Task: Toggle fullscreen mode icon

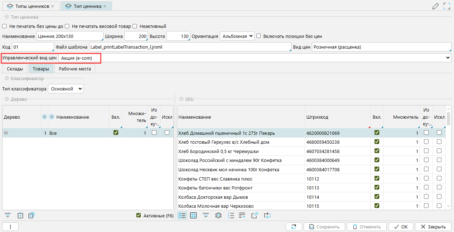Action: click(446, 6)
